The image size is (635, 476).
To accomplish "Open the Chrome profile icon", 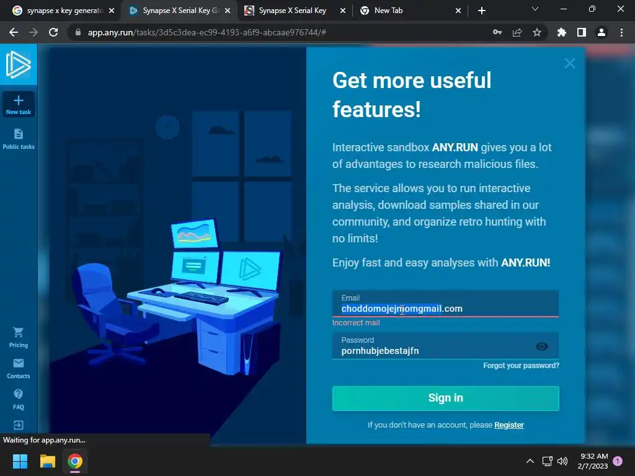I will click(602, 32).
